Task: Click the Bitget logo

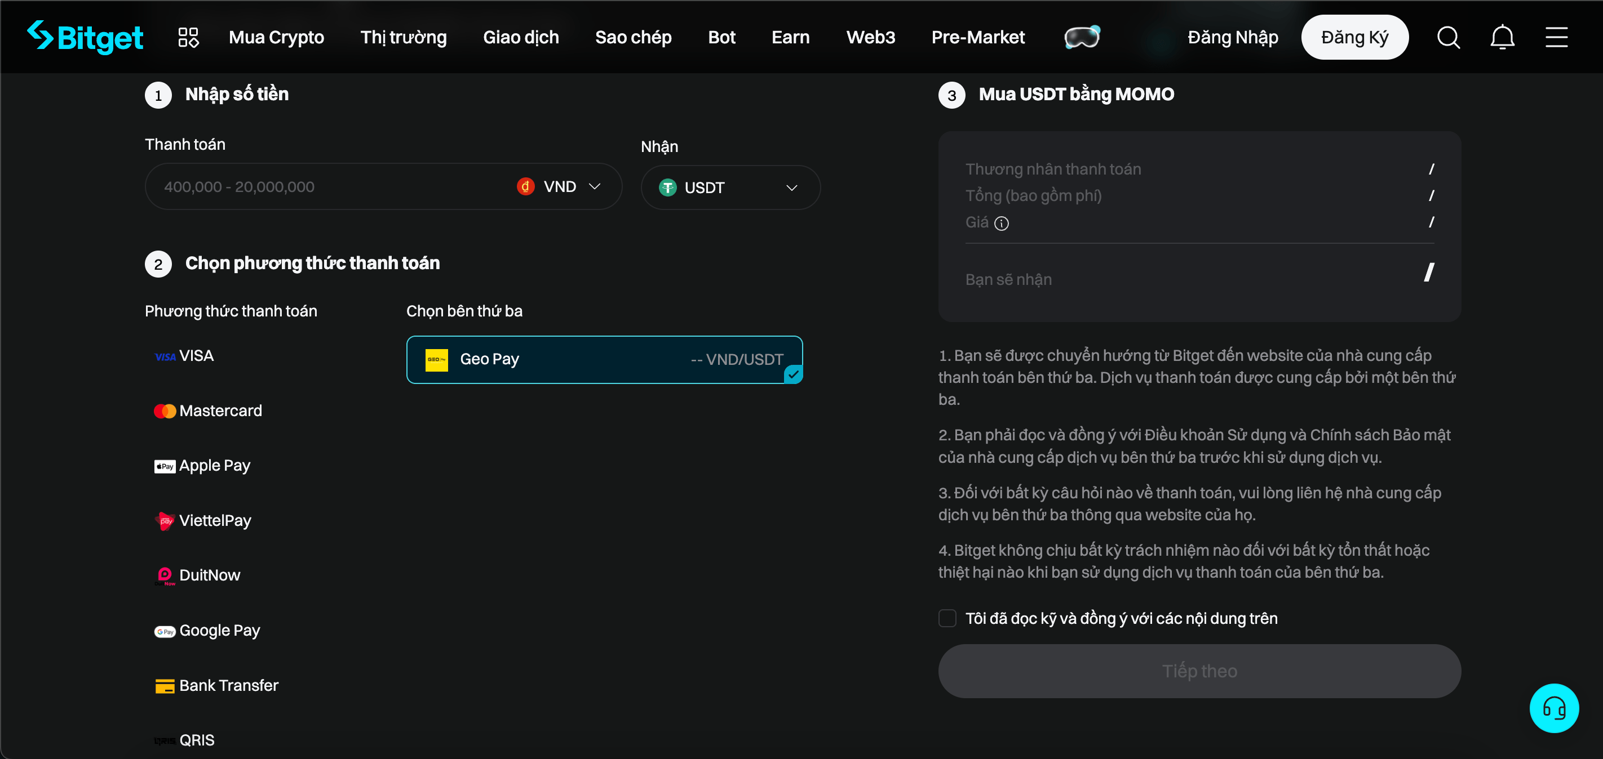Action: point(85,37)
